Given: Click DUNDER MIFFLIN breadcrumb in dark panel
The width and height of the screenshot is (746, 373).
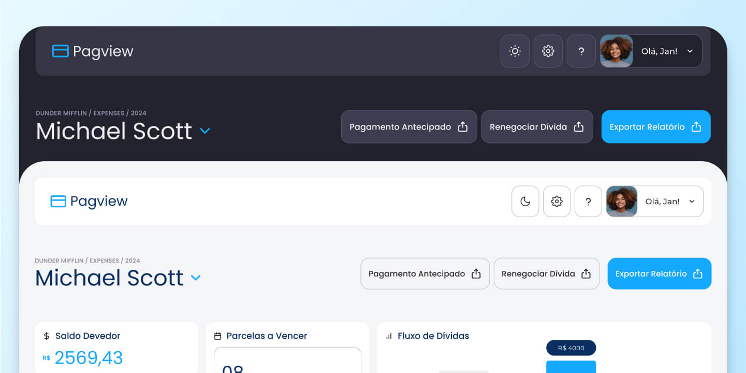Looking at the screenshot, I should tap(62, 113).
